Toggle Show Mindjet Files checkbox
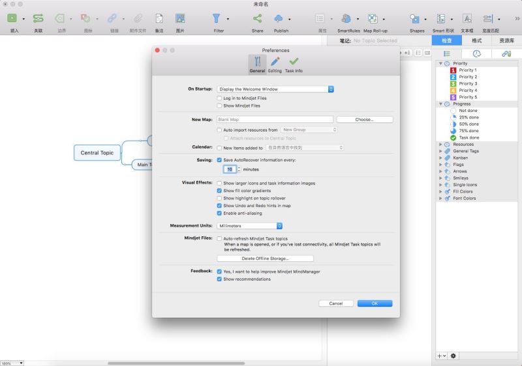This screenshot has height=366, width=522. 219,106
